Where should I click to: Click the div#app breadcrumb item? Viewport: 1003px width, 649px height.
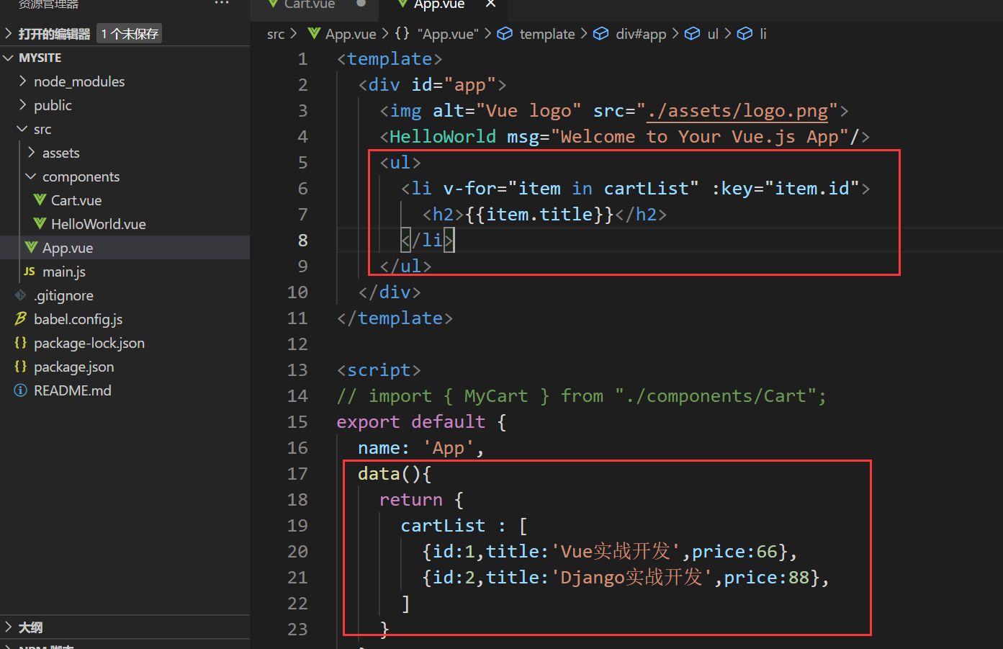tap(640, 34)
